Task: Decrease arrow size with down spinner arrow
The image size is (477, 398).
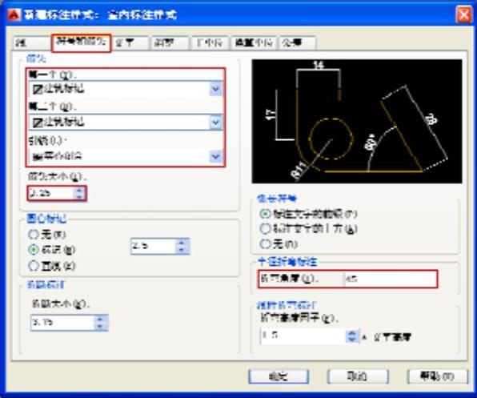Action: pyautogui.click(x=79, y=196)
